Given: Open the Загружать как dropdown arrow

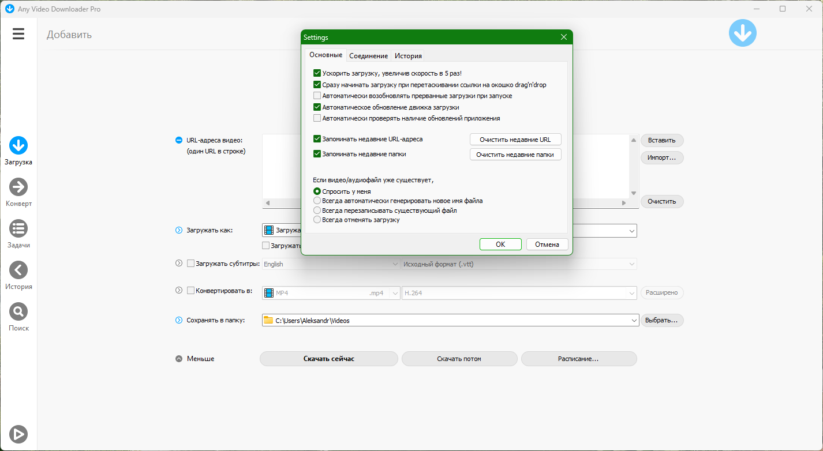Looking at the screenshot, I should tap(631, 231).
